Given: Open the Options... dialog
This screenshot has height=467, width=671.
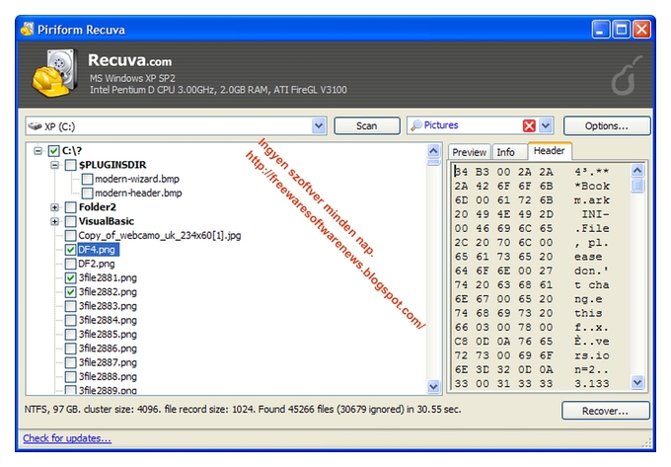Looking at the screenshot, I should 607,125.
